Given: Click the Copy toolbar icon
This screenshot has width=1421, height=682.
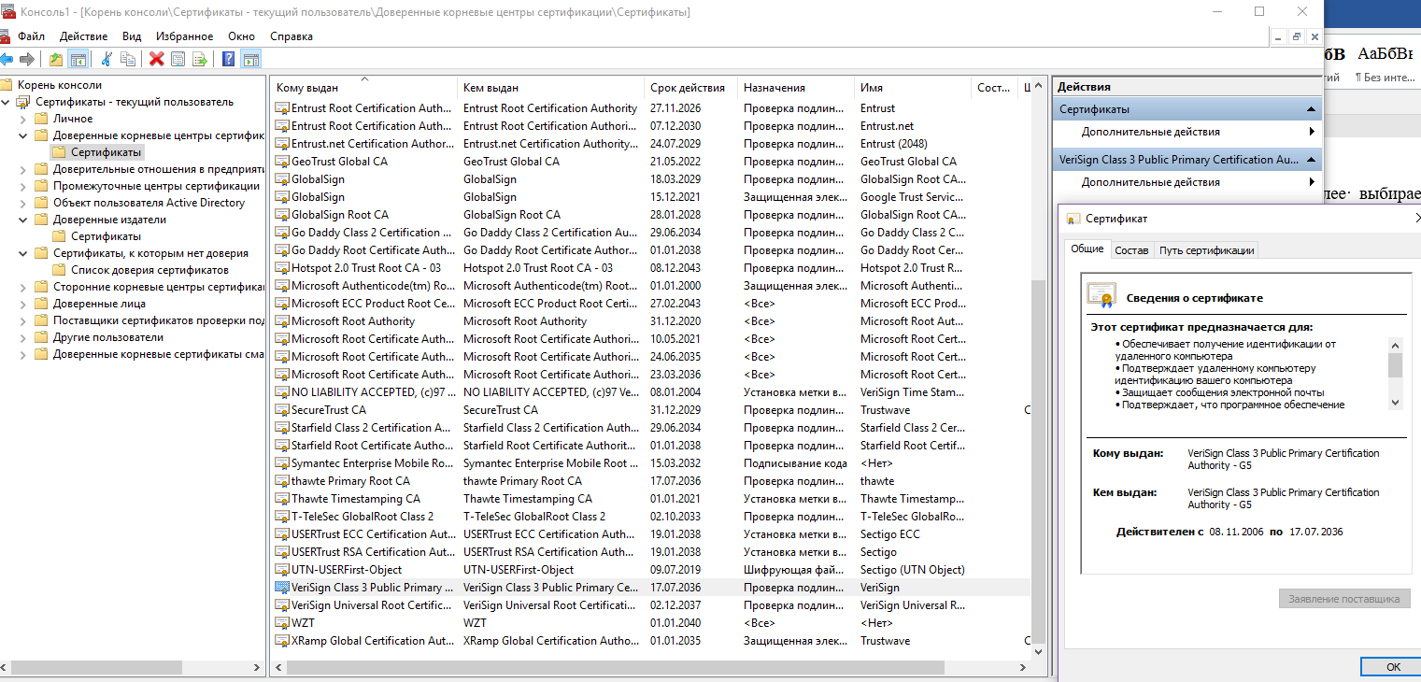Looking at the screenshot, I should tap(128, 59).
